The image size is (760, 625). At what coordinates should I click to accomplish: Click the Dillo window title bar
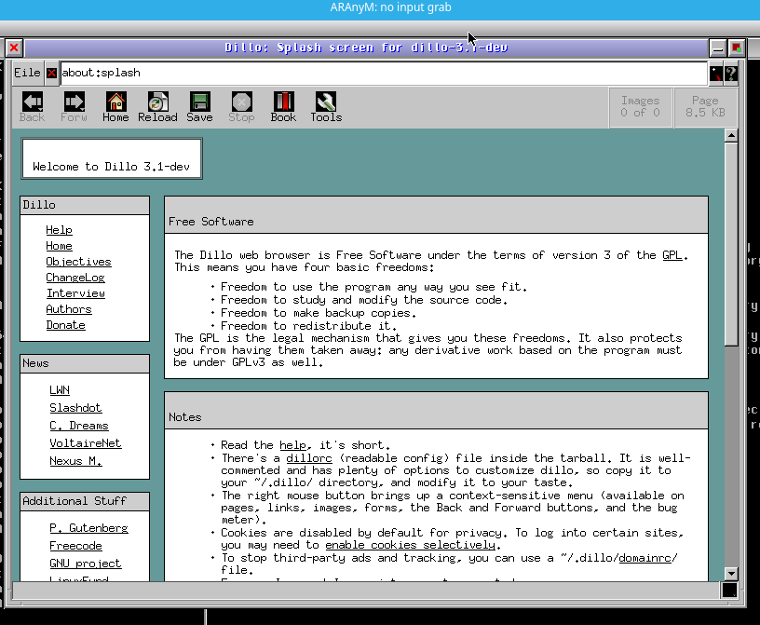(366, 48)
